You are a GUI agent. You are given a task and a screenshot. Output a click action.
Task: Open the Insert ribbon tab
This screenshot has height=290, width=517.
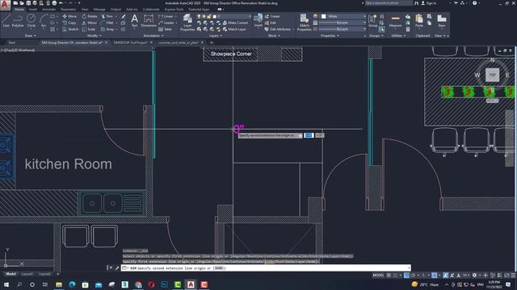33,9
